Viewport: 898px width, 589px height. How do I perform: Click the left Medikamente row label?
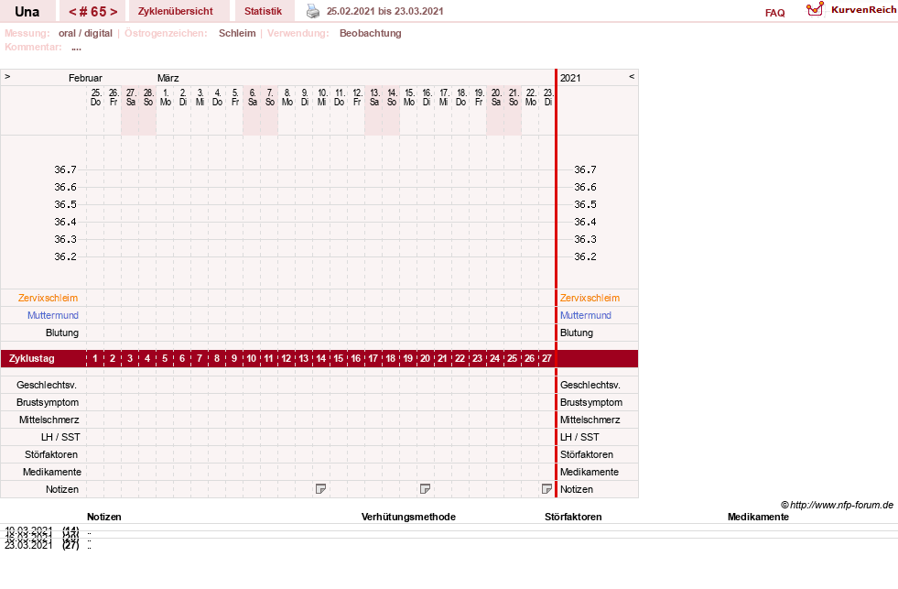(52, 472)
